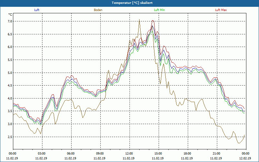Click the "06:00" time axis label

tap(70, 154)
